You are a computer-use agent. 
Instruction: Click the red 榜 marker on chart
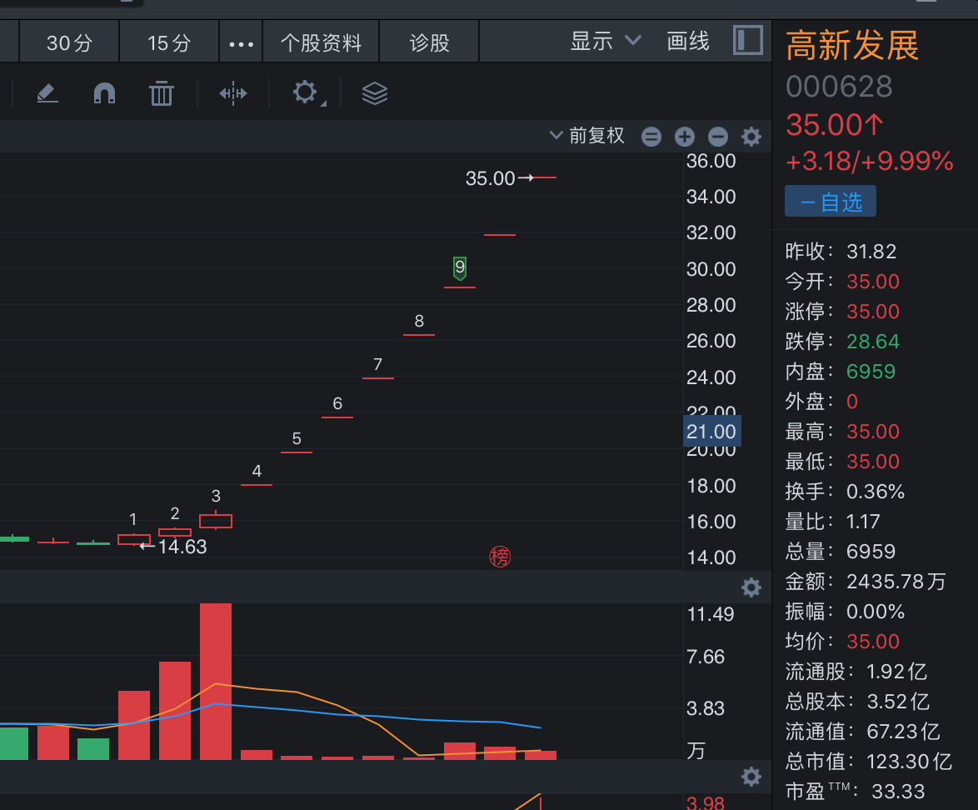[x=499, y=557]
